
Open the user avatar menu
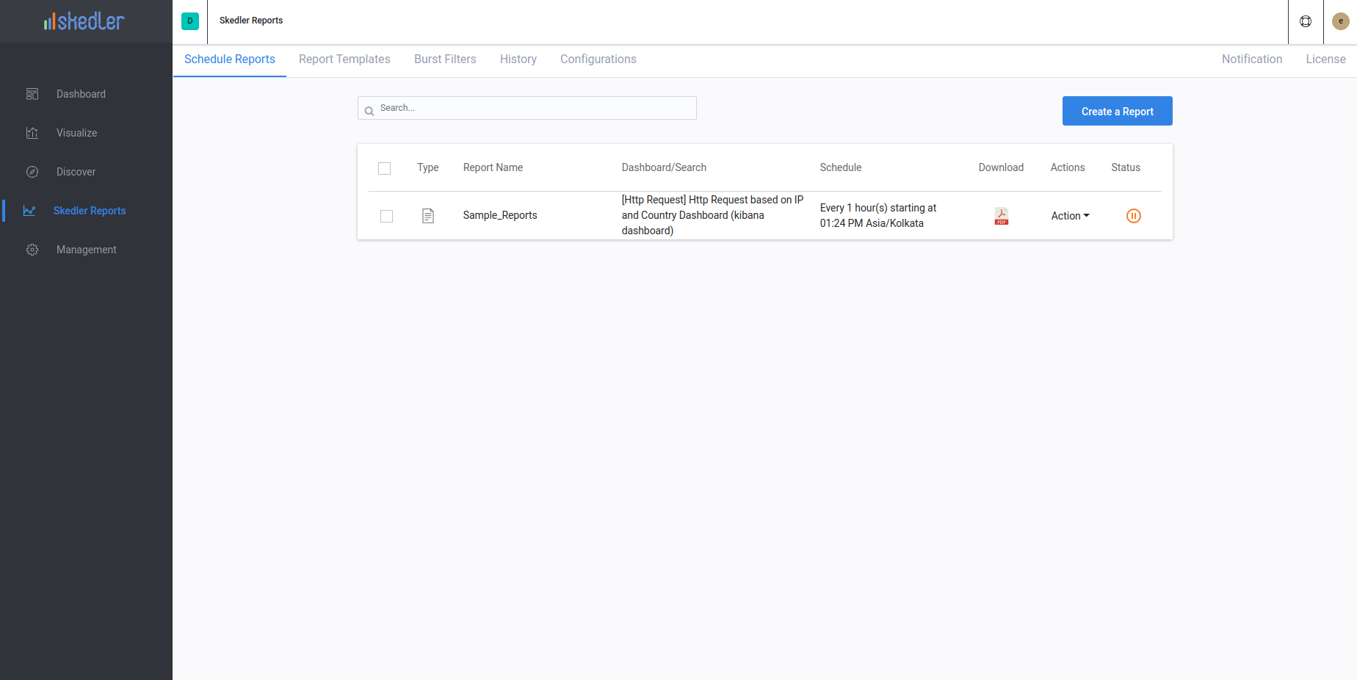coord(1341,21)
